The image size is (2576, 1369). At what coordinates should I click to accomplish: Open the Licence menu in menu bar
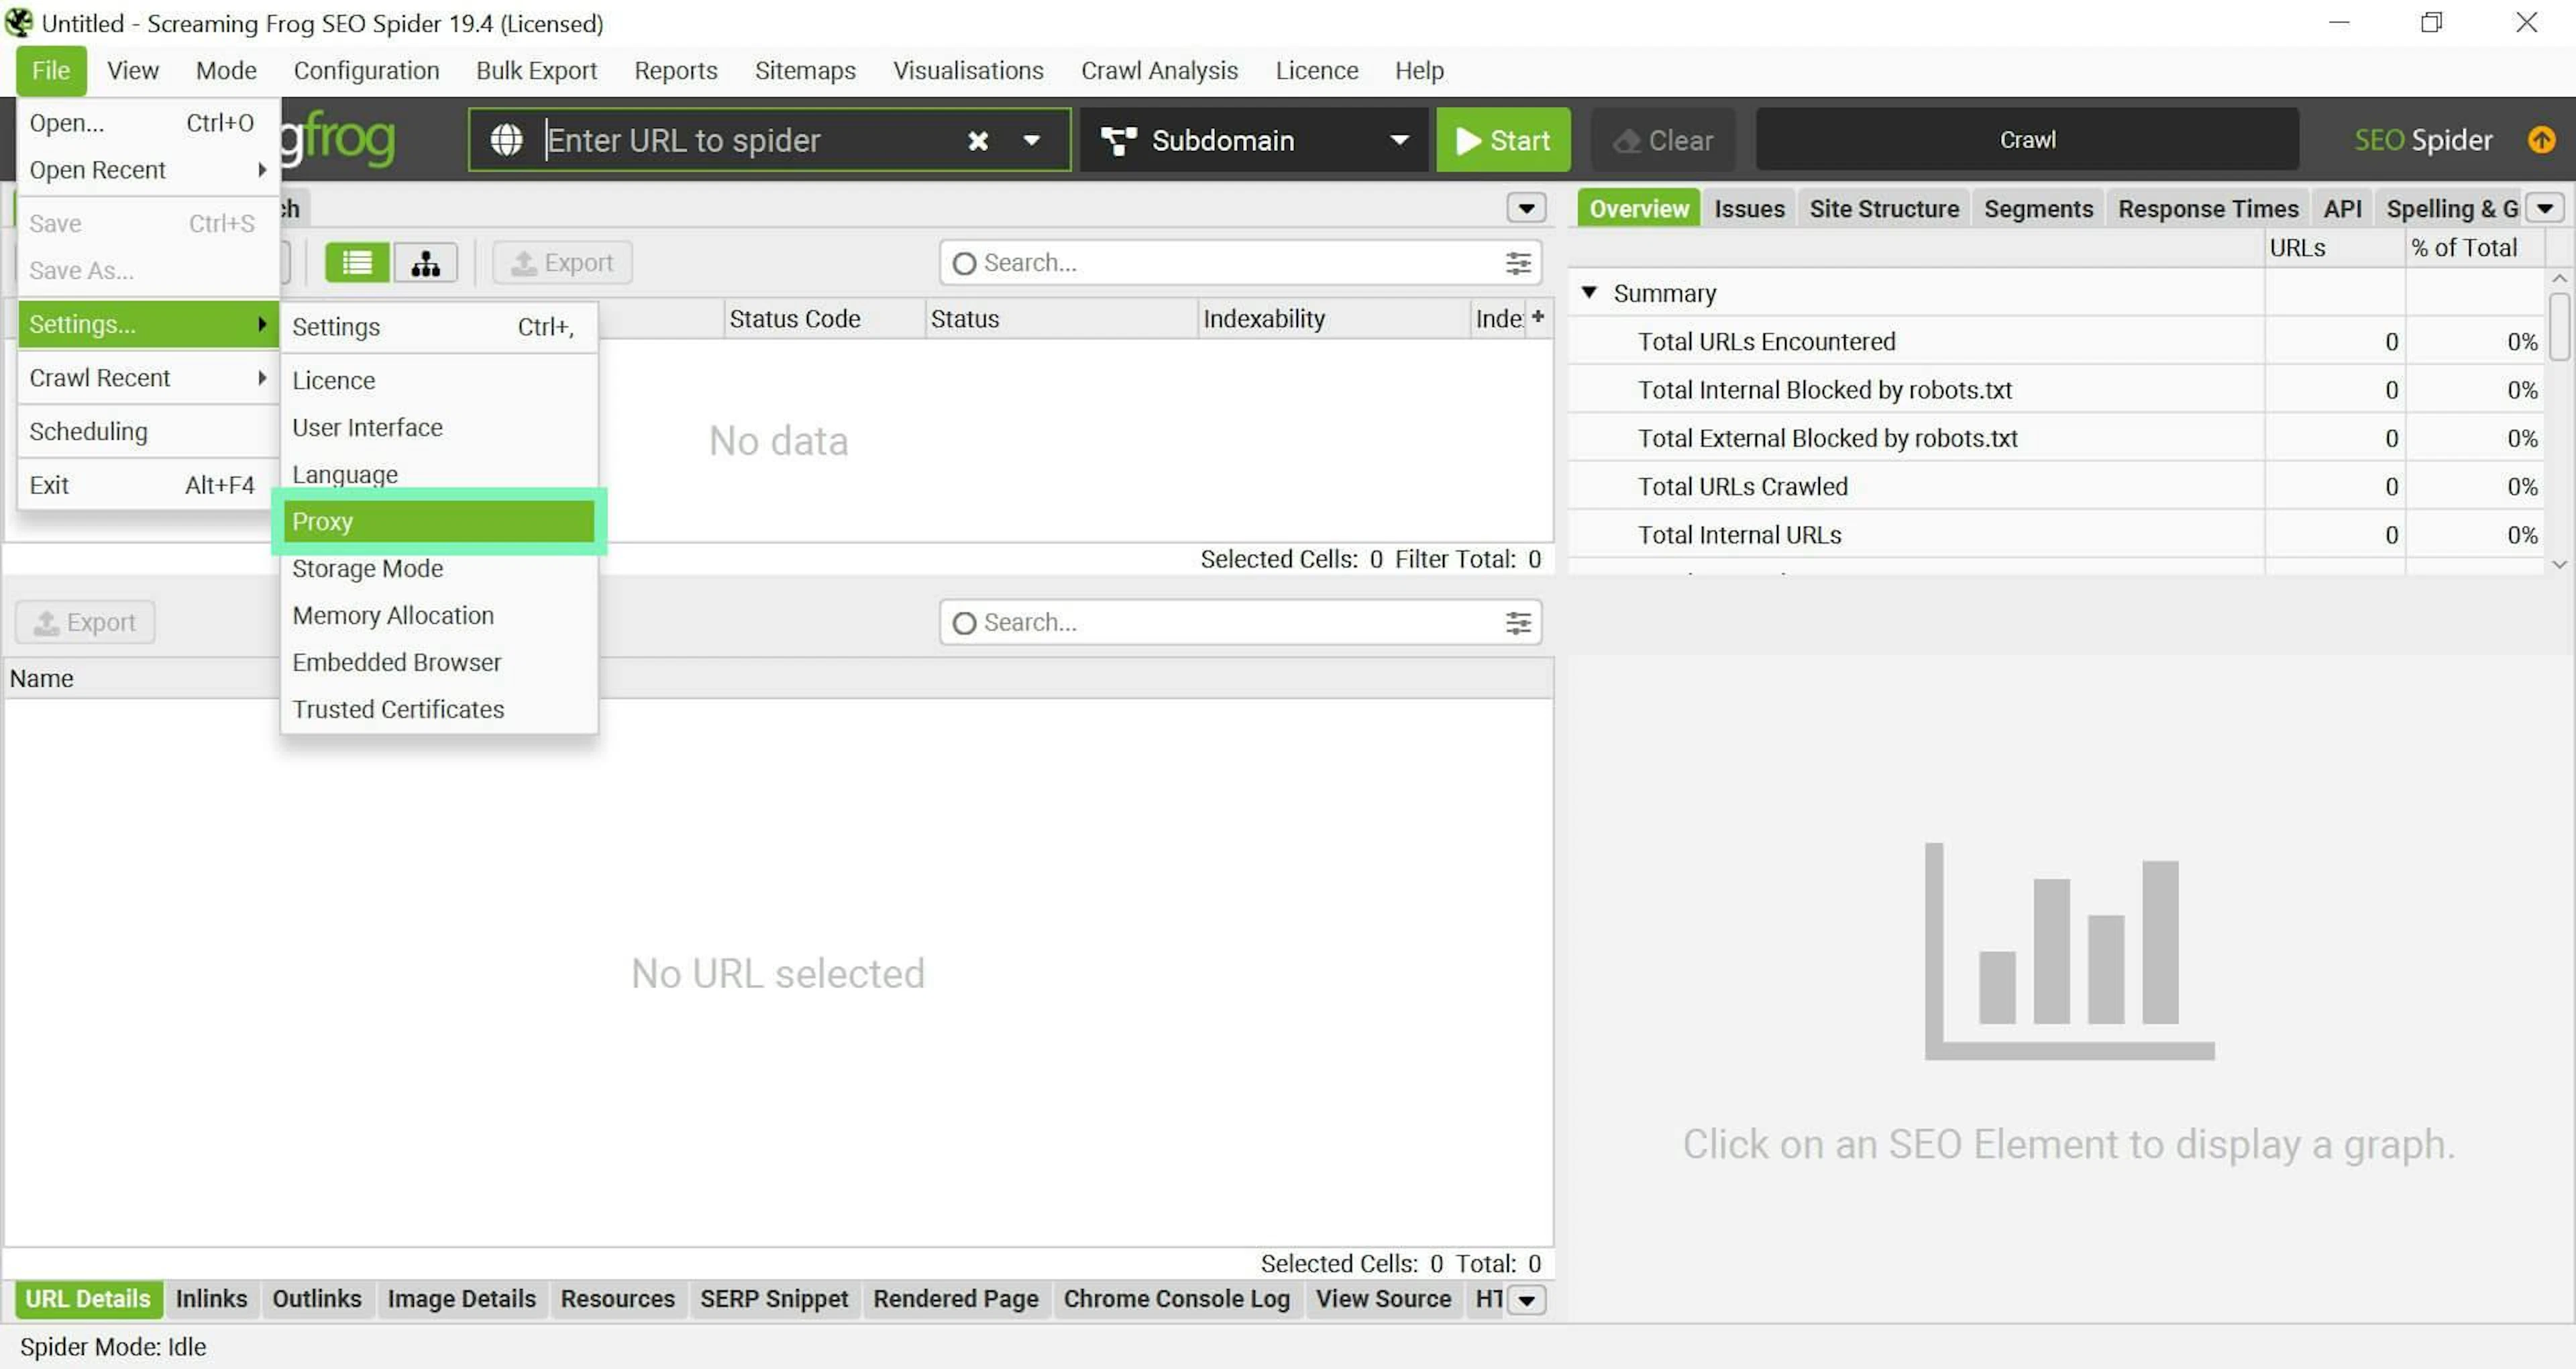[1317, 71]
